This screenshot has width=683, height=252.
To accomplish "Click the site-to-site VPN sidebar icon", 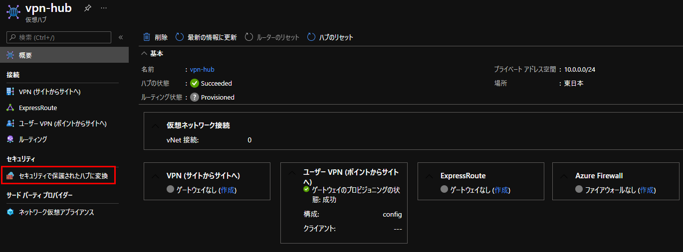I will click(10, 92).
